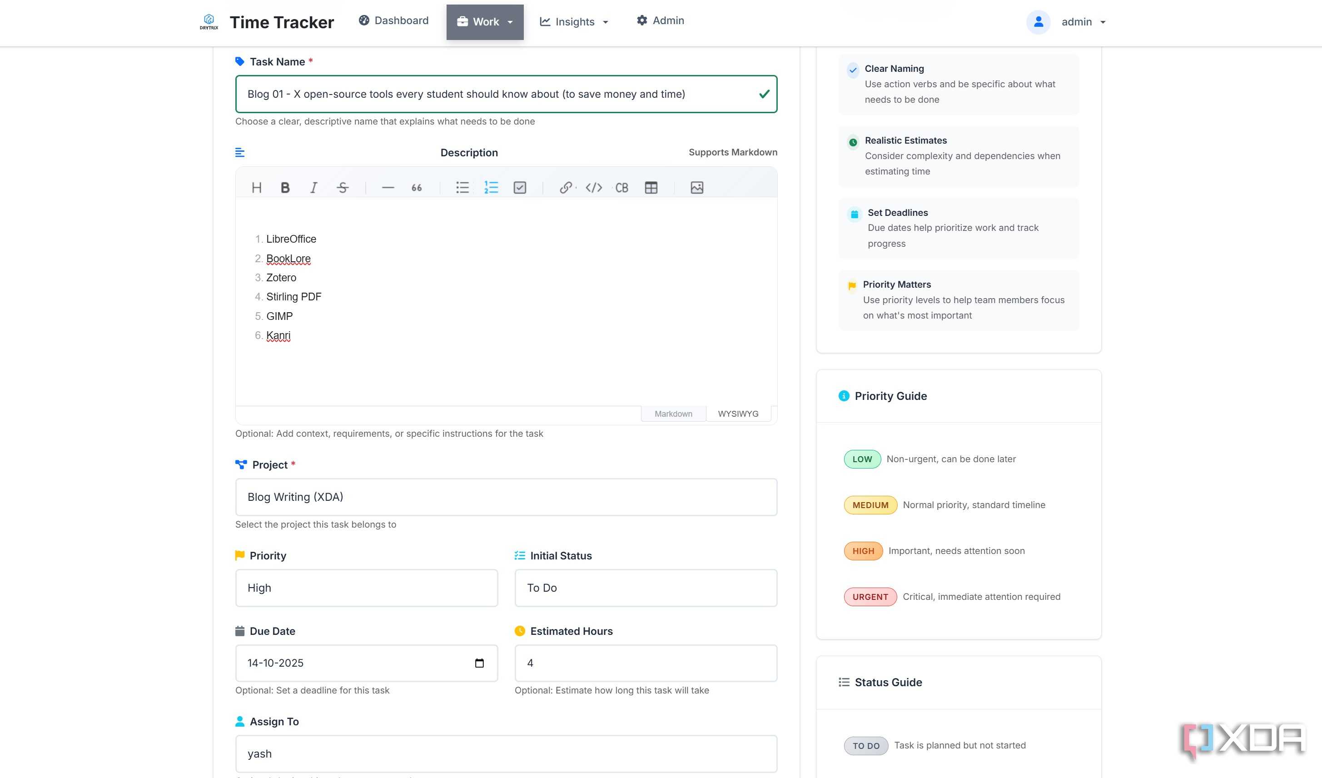Image resolution: width=1322 pixels, height=778 pixels.
Task: Click the Time Tracker title link
Action: pyautogui.click(x=282, y=22)
